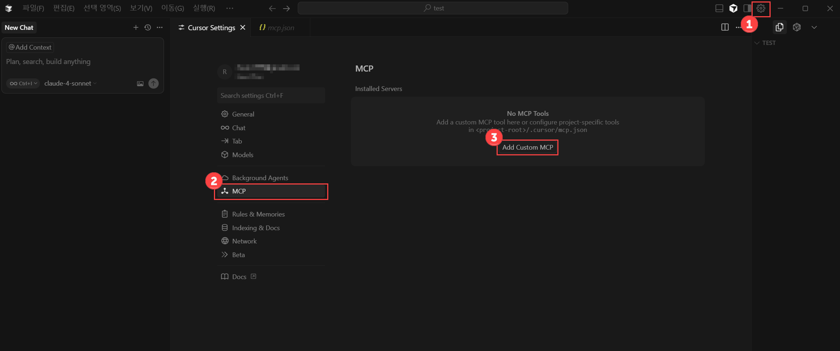Open the 선택 영역(S) menu
840x351 pixels.
102,8
